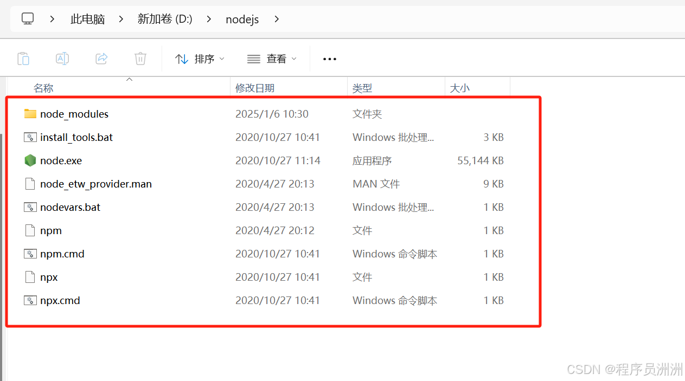This screenshot has width=685, height=381.
Task: Click the 应用程序 type cell
Action: point(372,160)
